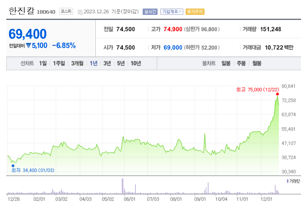Click the 12/01 date axis label
Screen dimensions: 301x208
coord(266,199)
